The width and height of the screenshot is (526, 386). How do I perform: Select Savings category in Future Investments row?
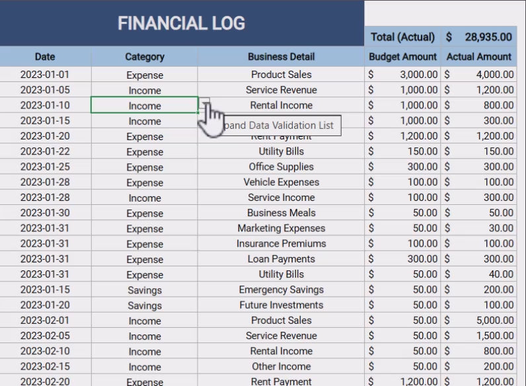click(145, 305)
